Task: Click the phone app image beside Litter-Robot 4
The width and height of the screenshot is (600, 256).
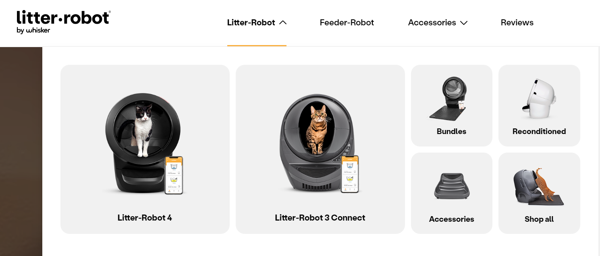Action: [x=174, y=175]
